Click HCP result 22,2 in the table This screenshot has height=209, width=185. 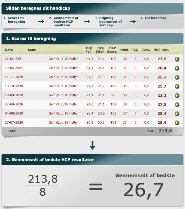click(x=162, y=95)
